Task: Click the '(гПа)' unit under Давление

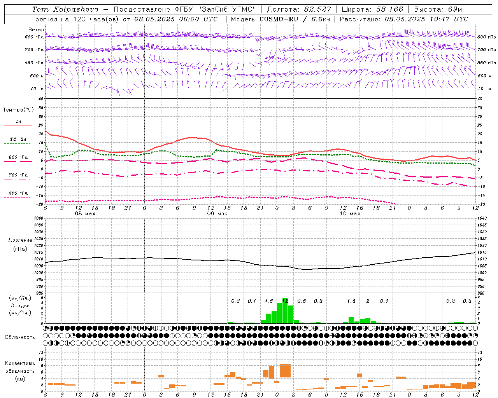Action: pos(20,249)
